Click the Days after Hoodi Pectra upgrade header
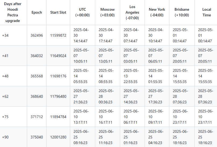Viewport: 217px width, 147px height. pos(13,12)
